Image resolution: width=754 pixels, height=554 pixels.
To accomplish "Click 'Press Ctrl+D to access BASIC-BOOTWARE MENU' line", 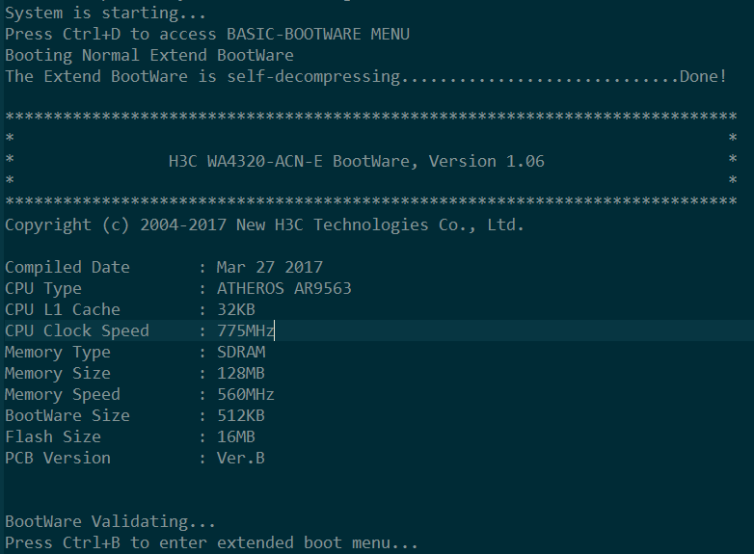I will tap(207, 34).
